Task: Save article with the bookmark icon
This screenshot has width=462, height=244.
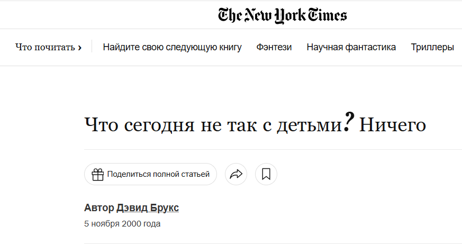Action: pyautogui.click(x=266, y=174)
